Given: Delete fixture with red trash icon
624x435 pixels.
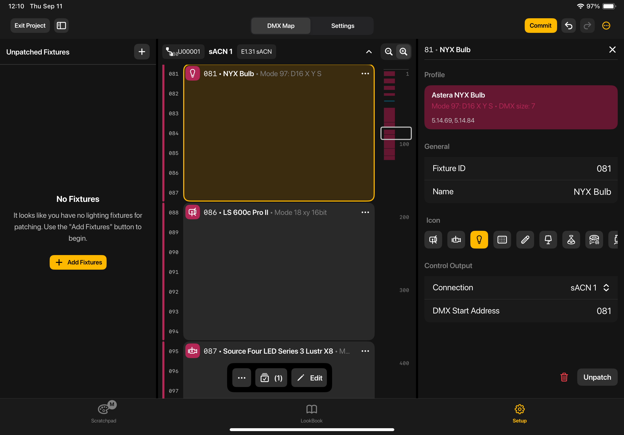Looking at the screenshot, I should point(564,377).
